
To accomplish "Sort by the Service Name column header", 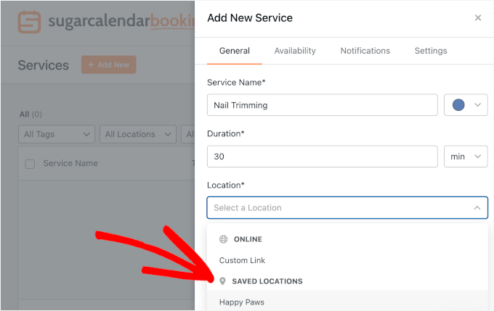I will point(70,163).
